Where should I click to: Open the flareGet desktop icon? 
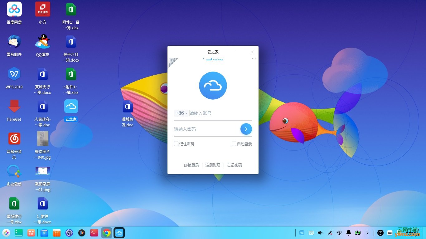tap(14, 110)
